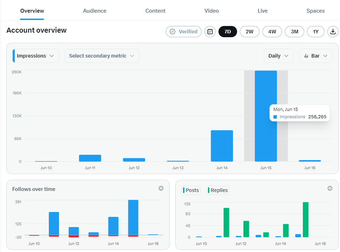Select the 7D time range

[x=228, y=32]
